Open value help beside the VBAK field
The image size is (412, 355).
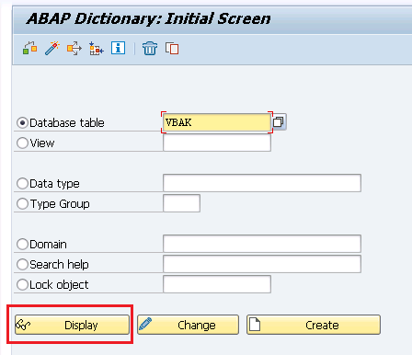coord(279,122)
